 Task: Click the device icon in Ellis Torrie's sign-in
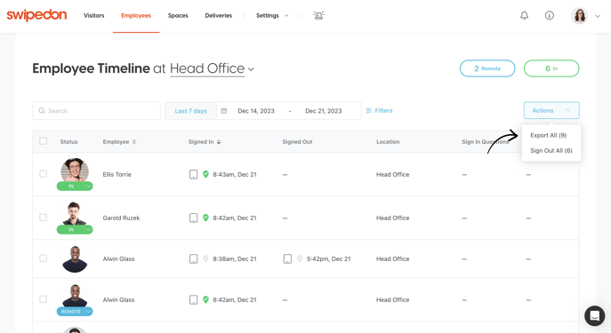click(x=193, y=174)
